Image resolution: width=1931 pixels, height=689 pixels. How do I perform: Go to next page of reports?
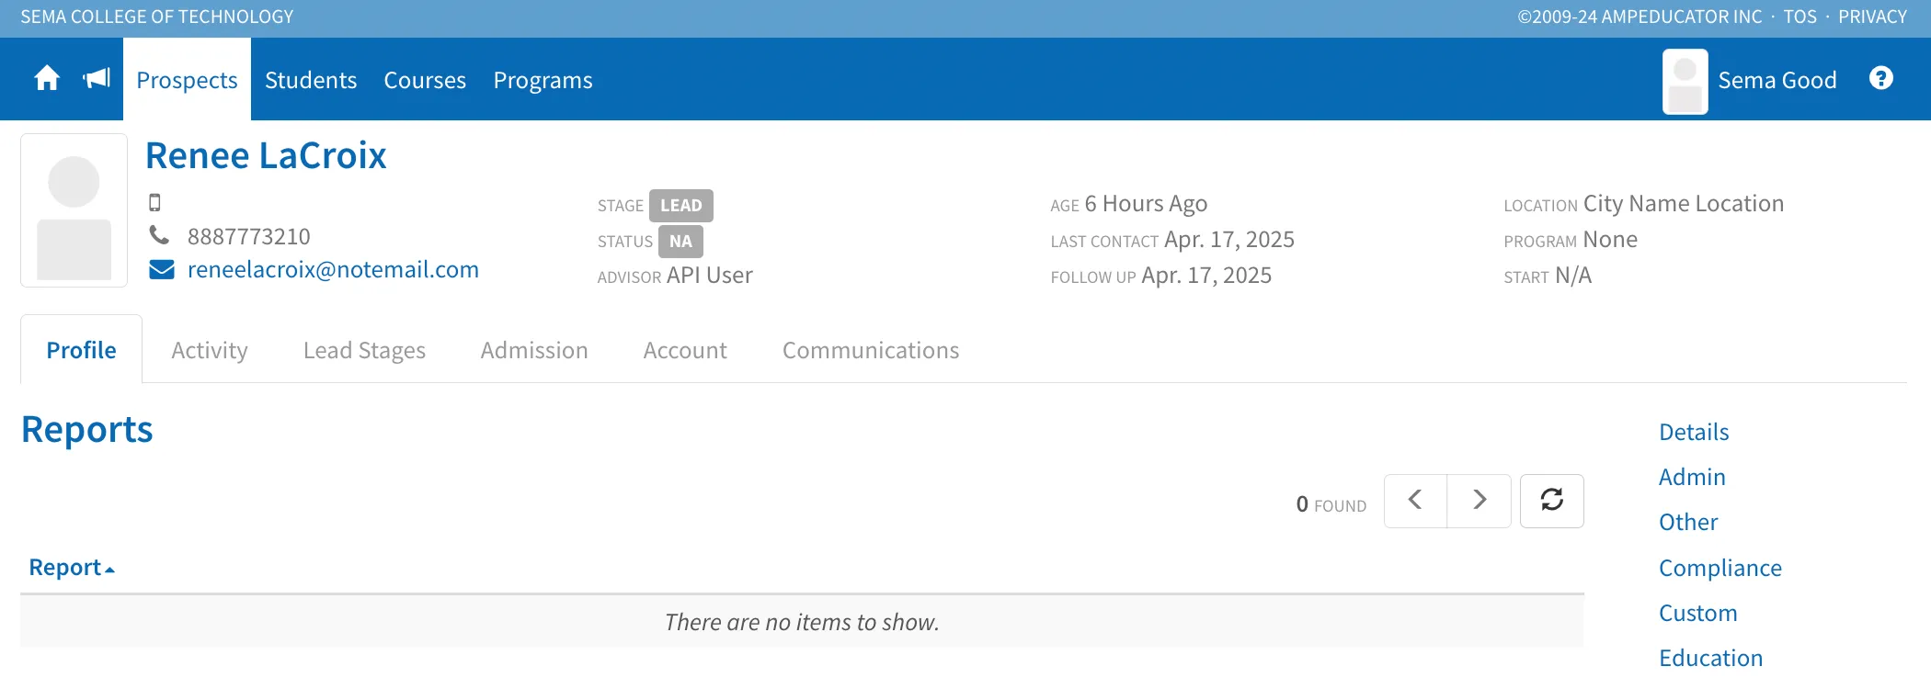[1480, 501]
